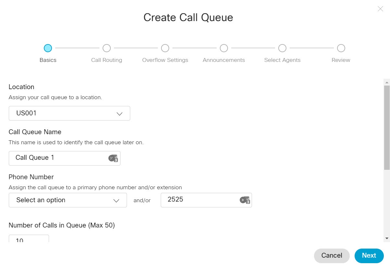The image size is (390, 269).
Task: Select the Basics step circle
Action: [48, 48]
